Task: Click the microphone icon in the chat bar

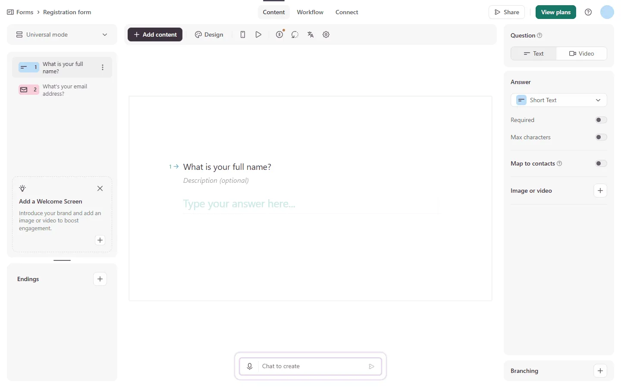Action: point(249,366)
